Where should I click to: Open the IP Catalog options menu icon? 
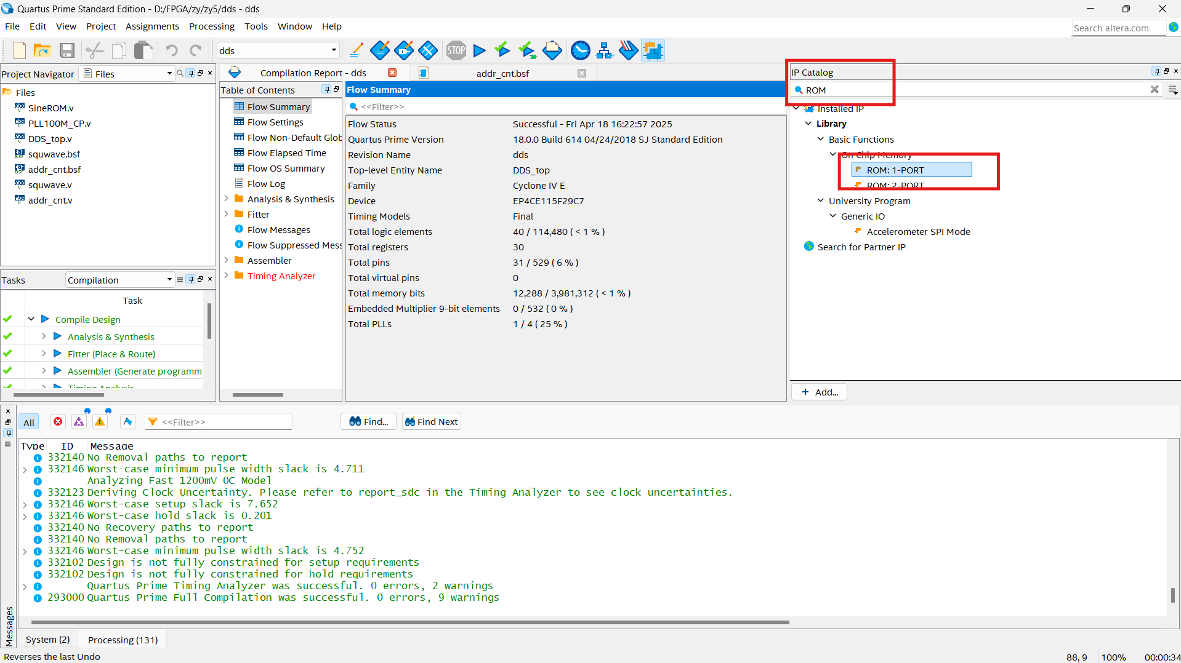(1173, 90)
